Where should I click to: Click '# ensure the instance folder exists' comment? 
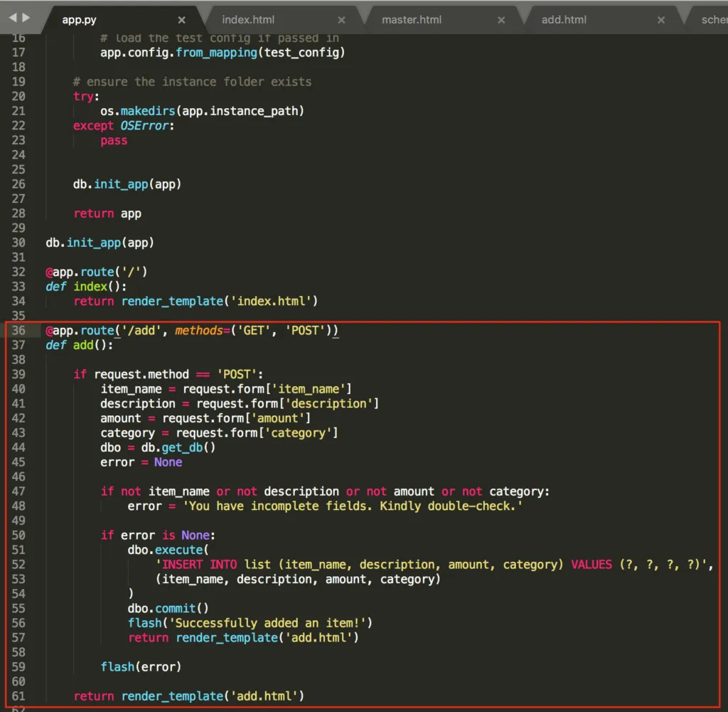[192, 82]
